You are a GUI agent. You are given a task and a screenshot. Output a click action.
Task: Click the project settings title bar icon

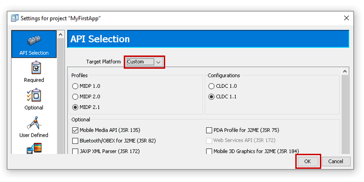(15, 18)
